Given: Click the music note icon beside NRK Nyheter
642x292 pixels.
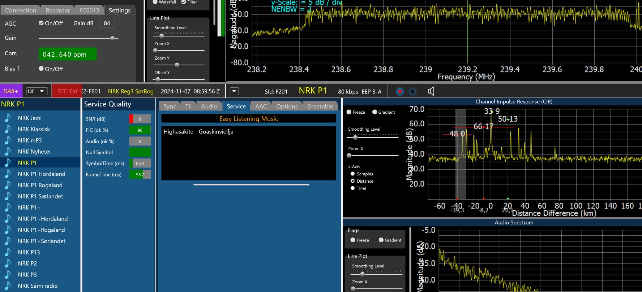Looking at the screenshot, I should (8, 152).
